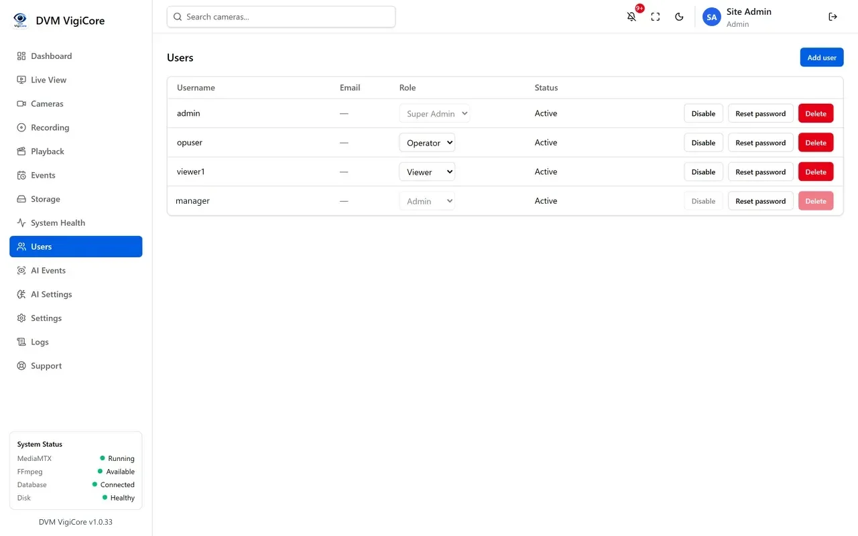Go to Live View page
This screenshot has height=536, width=858.
76,80
